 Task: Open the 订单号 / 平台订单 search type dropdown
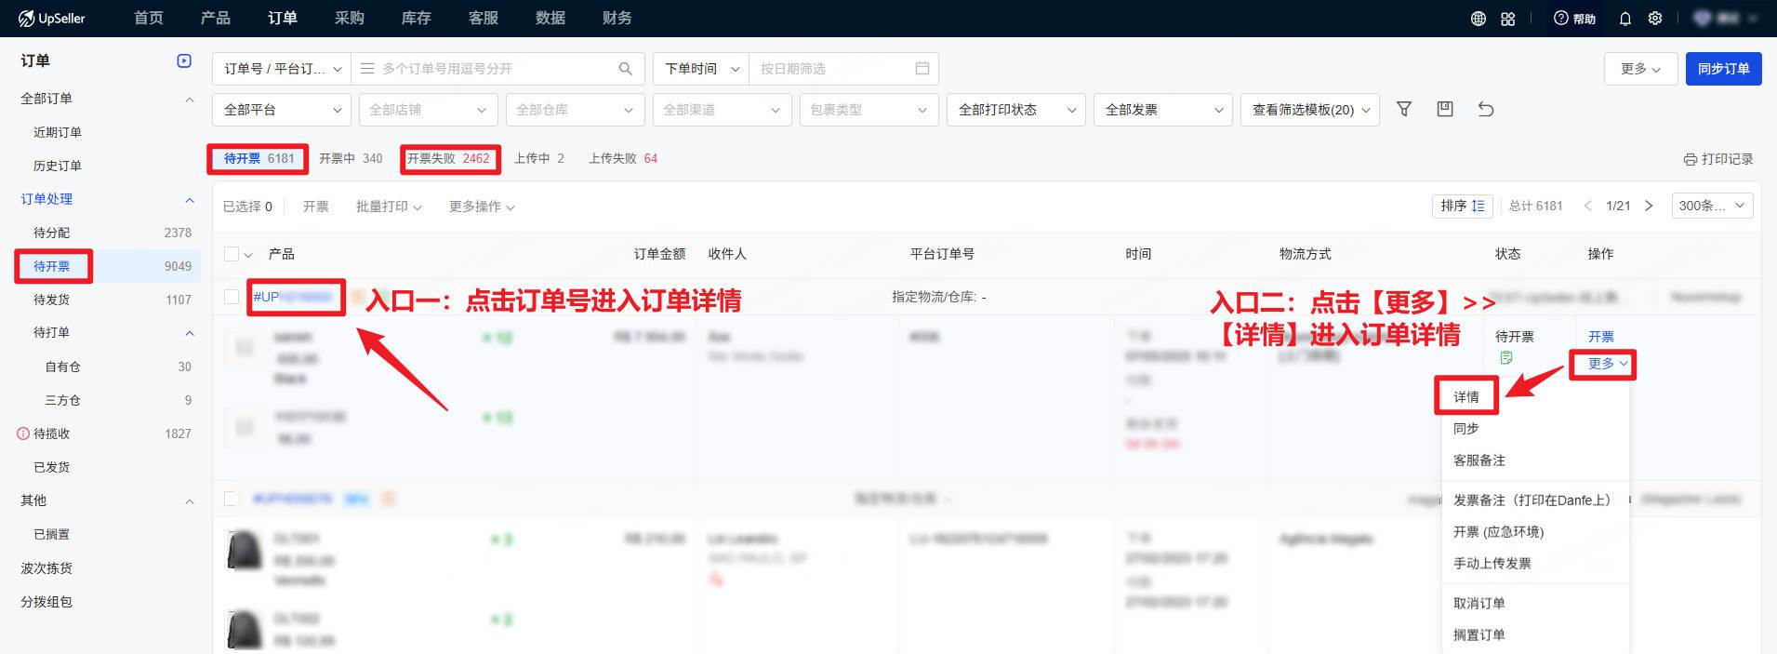click(x=282, y=69)
